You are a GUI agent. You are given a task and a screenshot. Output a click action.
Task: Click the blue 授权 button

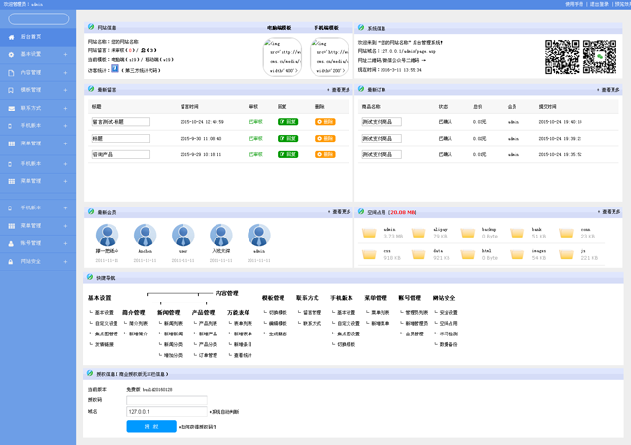150,426
